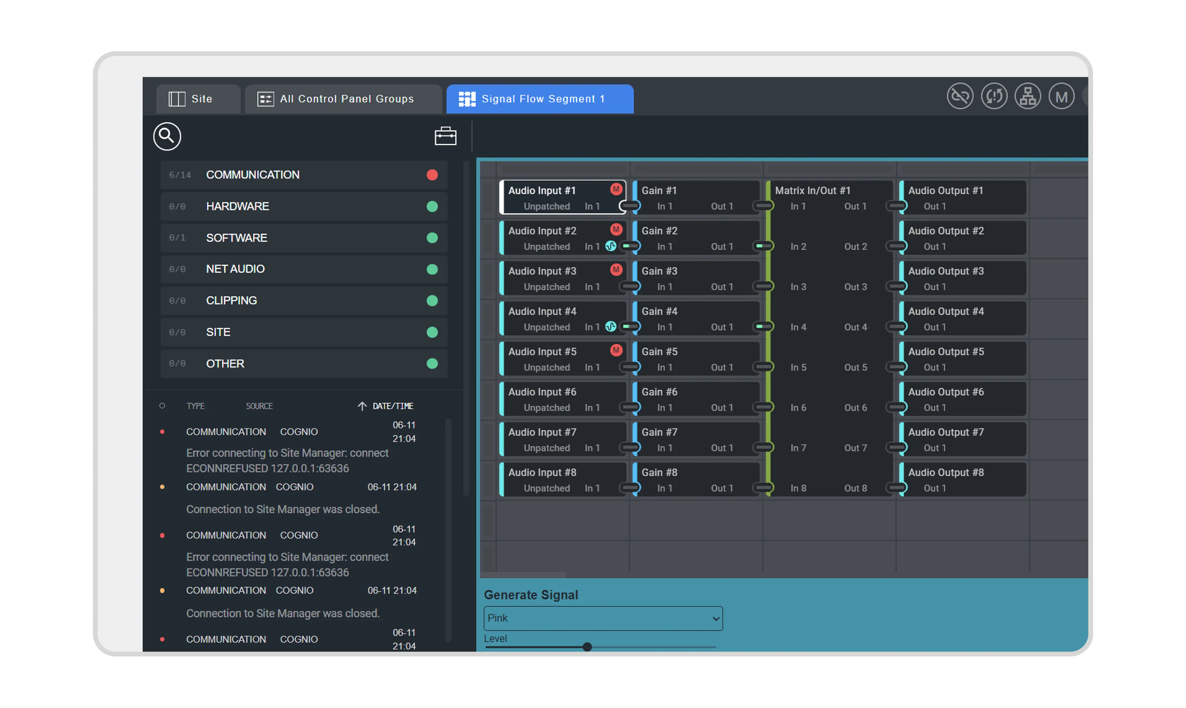Click the Audio Input #8 output connector

click(x=630, y=488)
